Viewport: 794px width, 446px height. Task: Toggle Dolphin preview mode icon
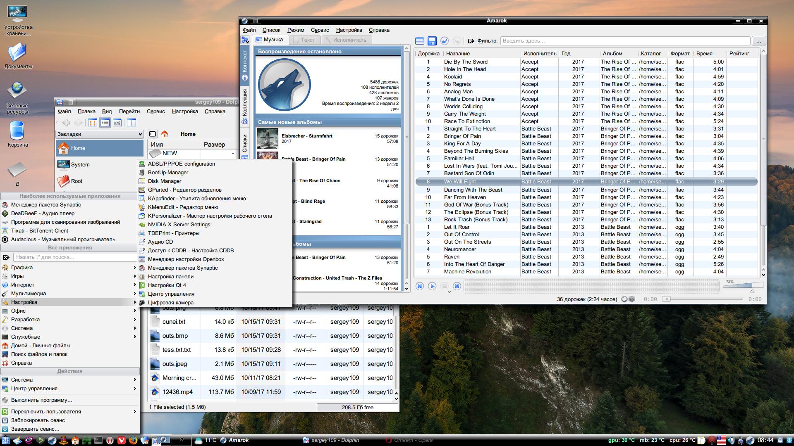coord(117,123)
